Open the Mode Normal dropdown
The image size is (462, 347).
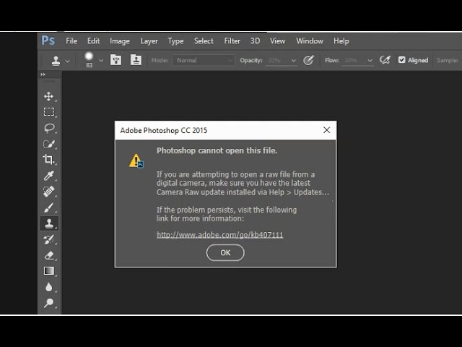click(204, 61)
